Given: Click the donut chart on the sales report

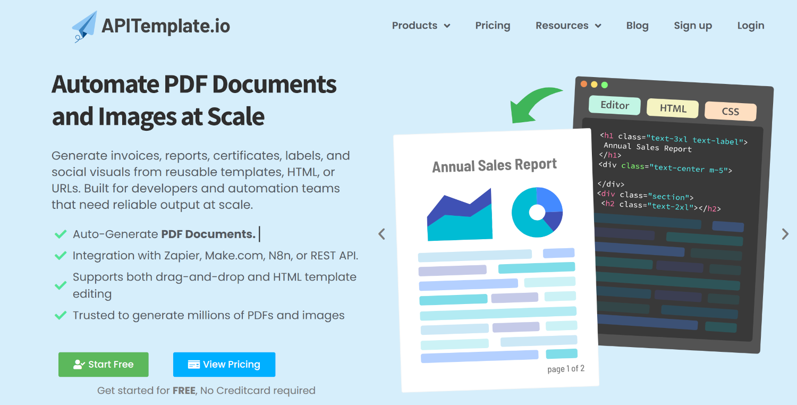Looking at the screenshot, I should tap(537, 213).
